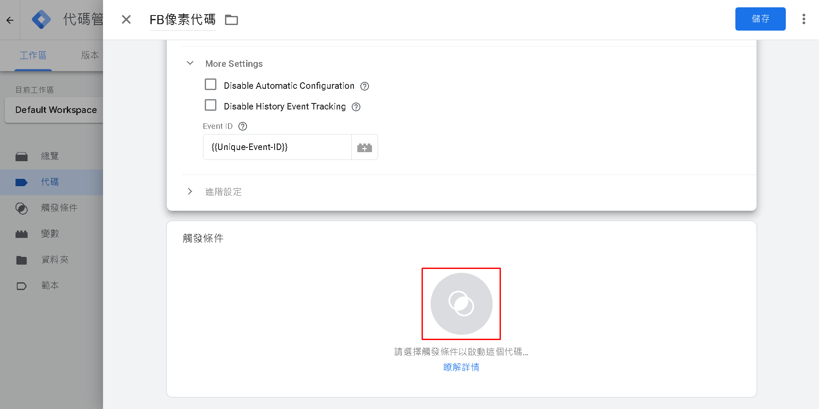Open 總覽 overview icon in sidebar
The height and width of the screenshot is (409, 819).
point(22,156)
